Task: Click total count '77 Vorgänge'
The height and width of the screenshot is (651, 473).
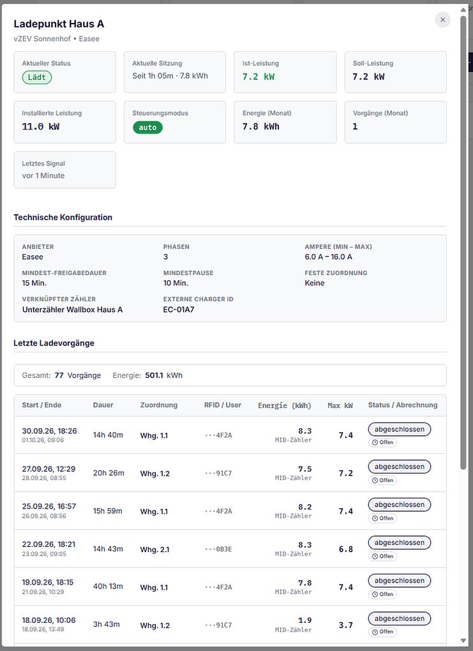Action: point(78,375)
